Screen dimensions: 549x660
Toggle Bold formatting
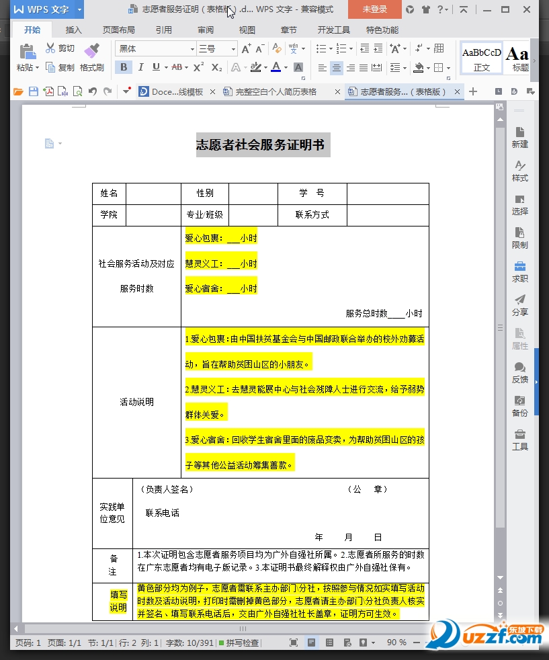123,67
